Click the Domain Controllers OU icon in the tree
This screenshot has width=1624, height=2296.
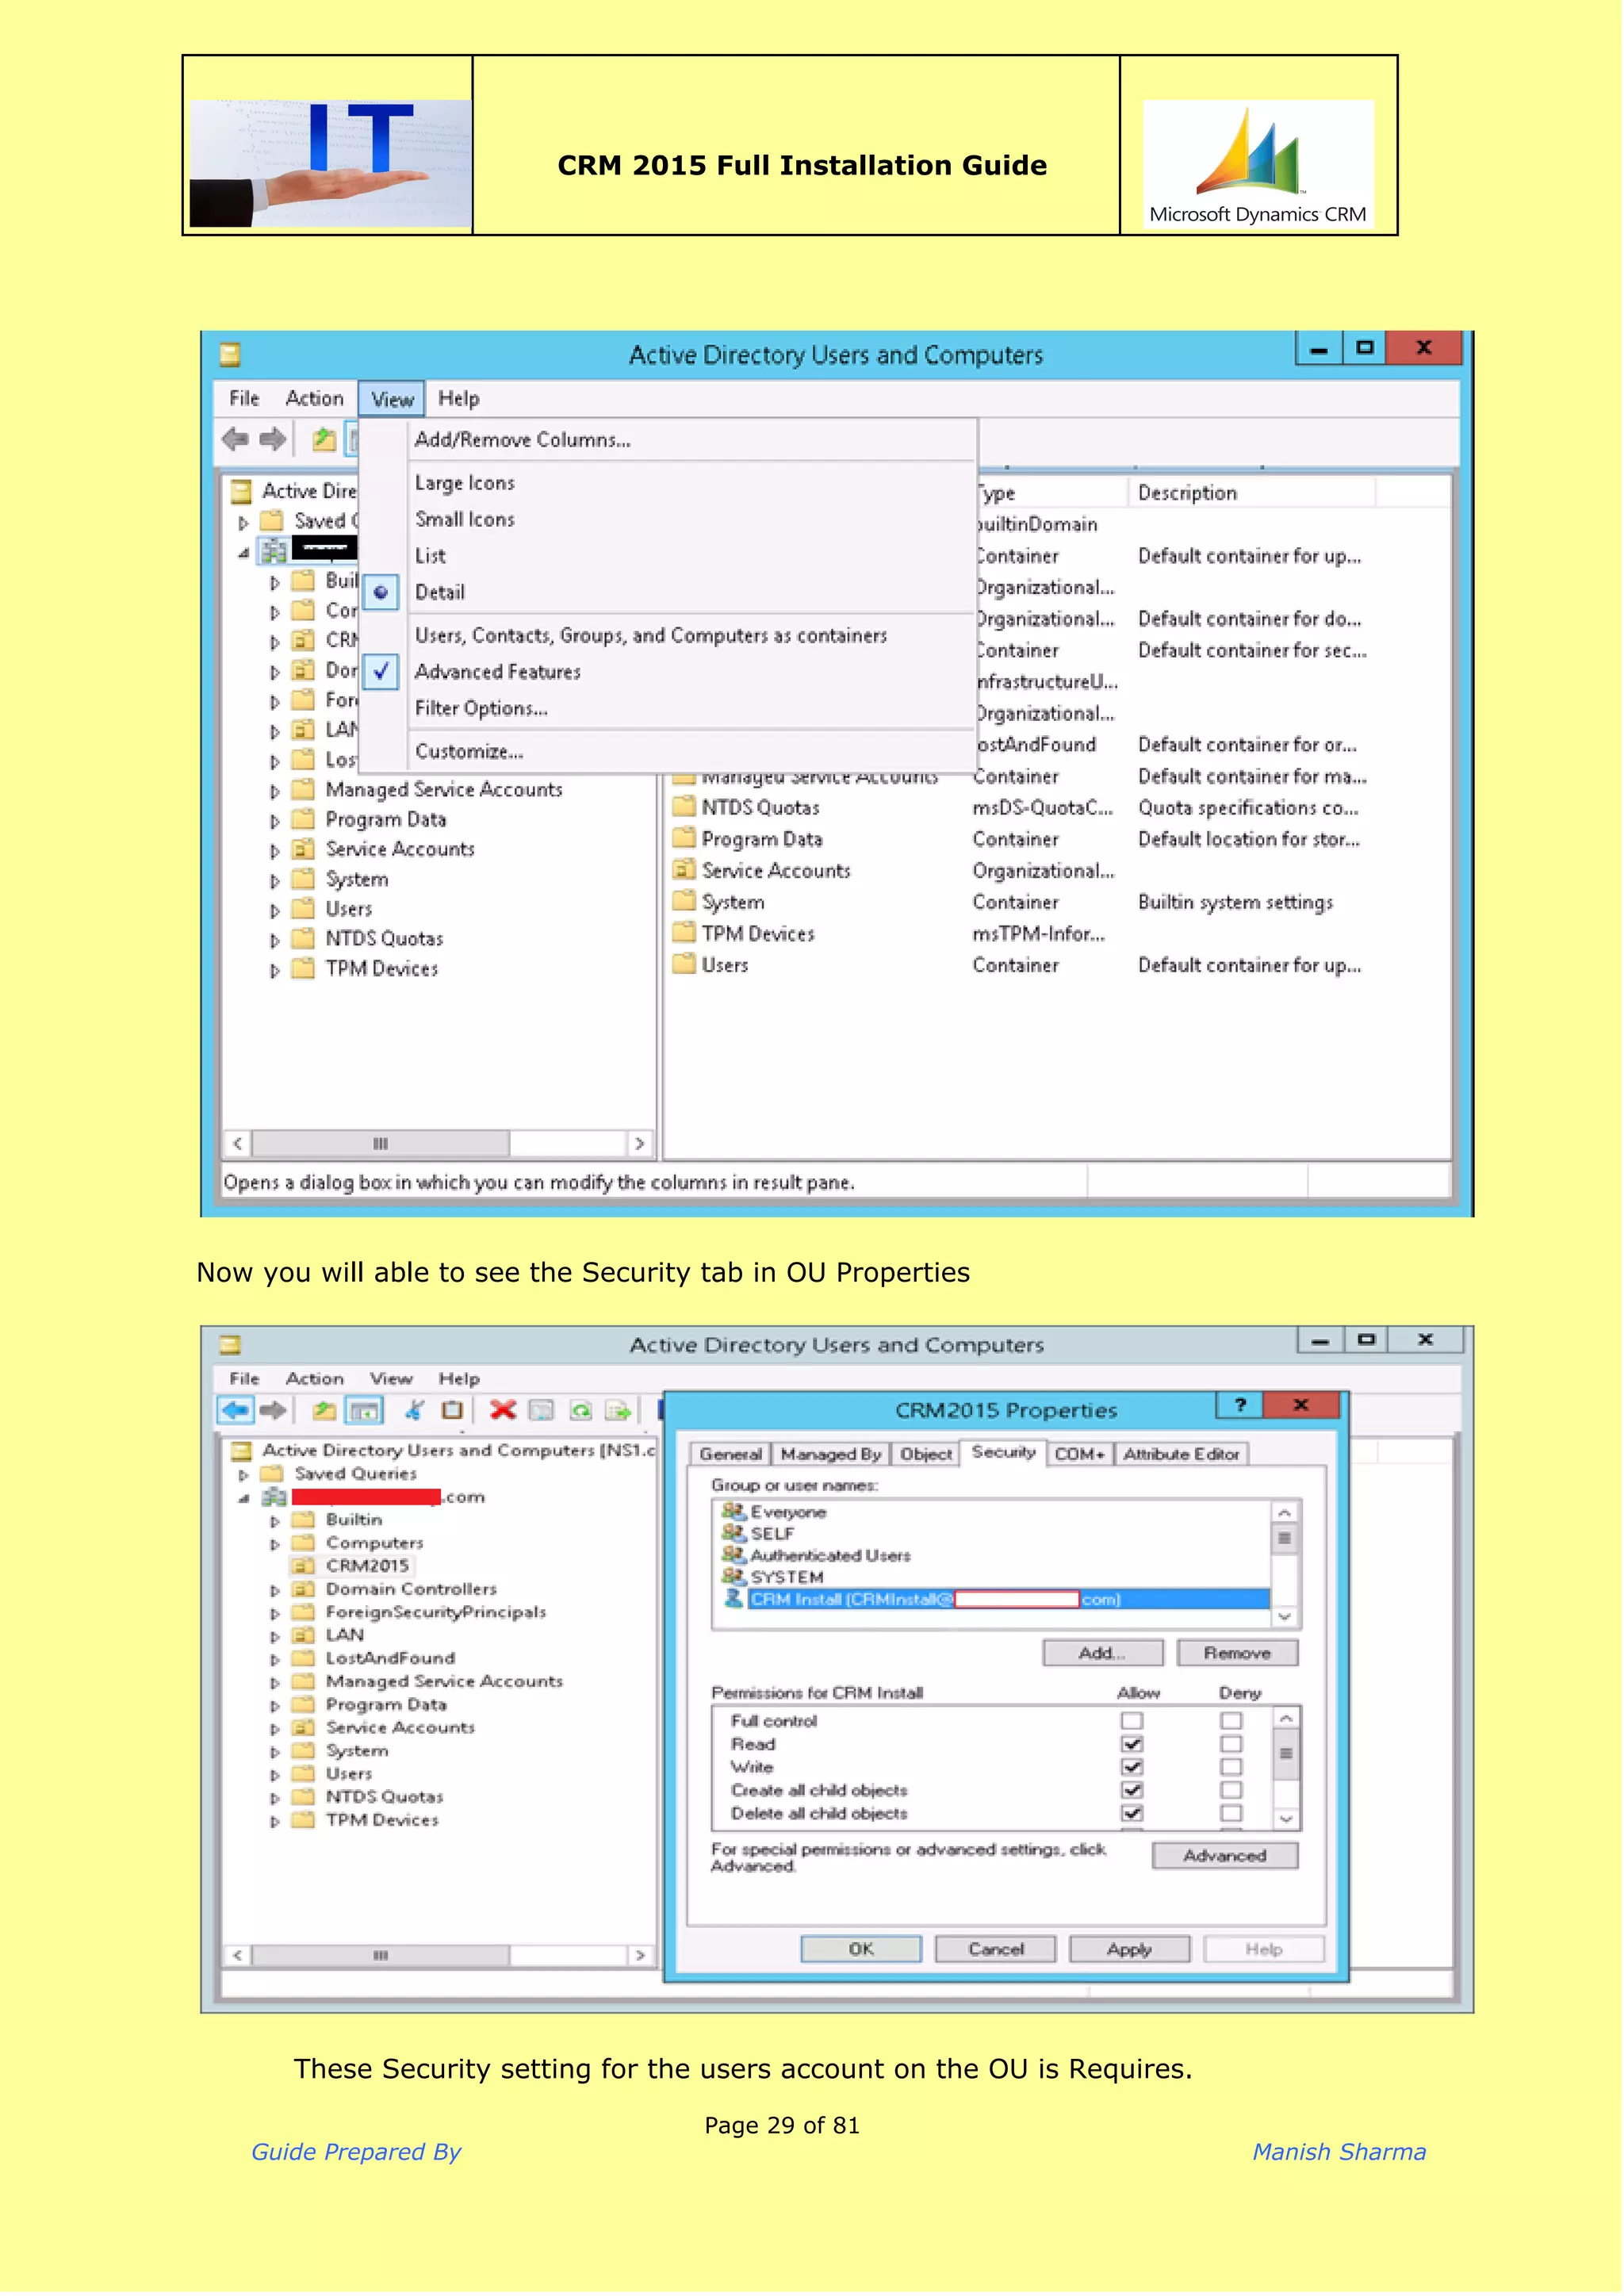(303, 1589)
